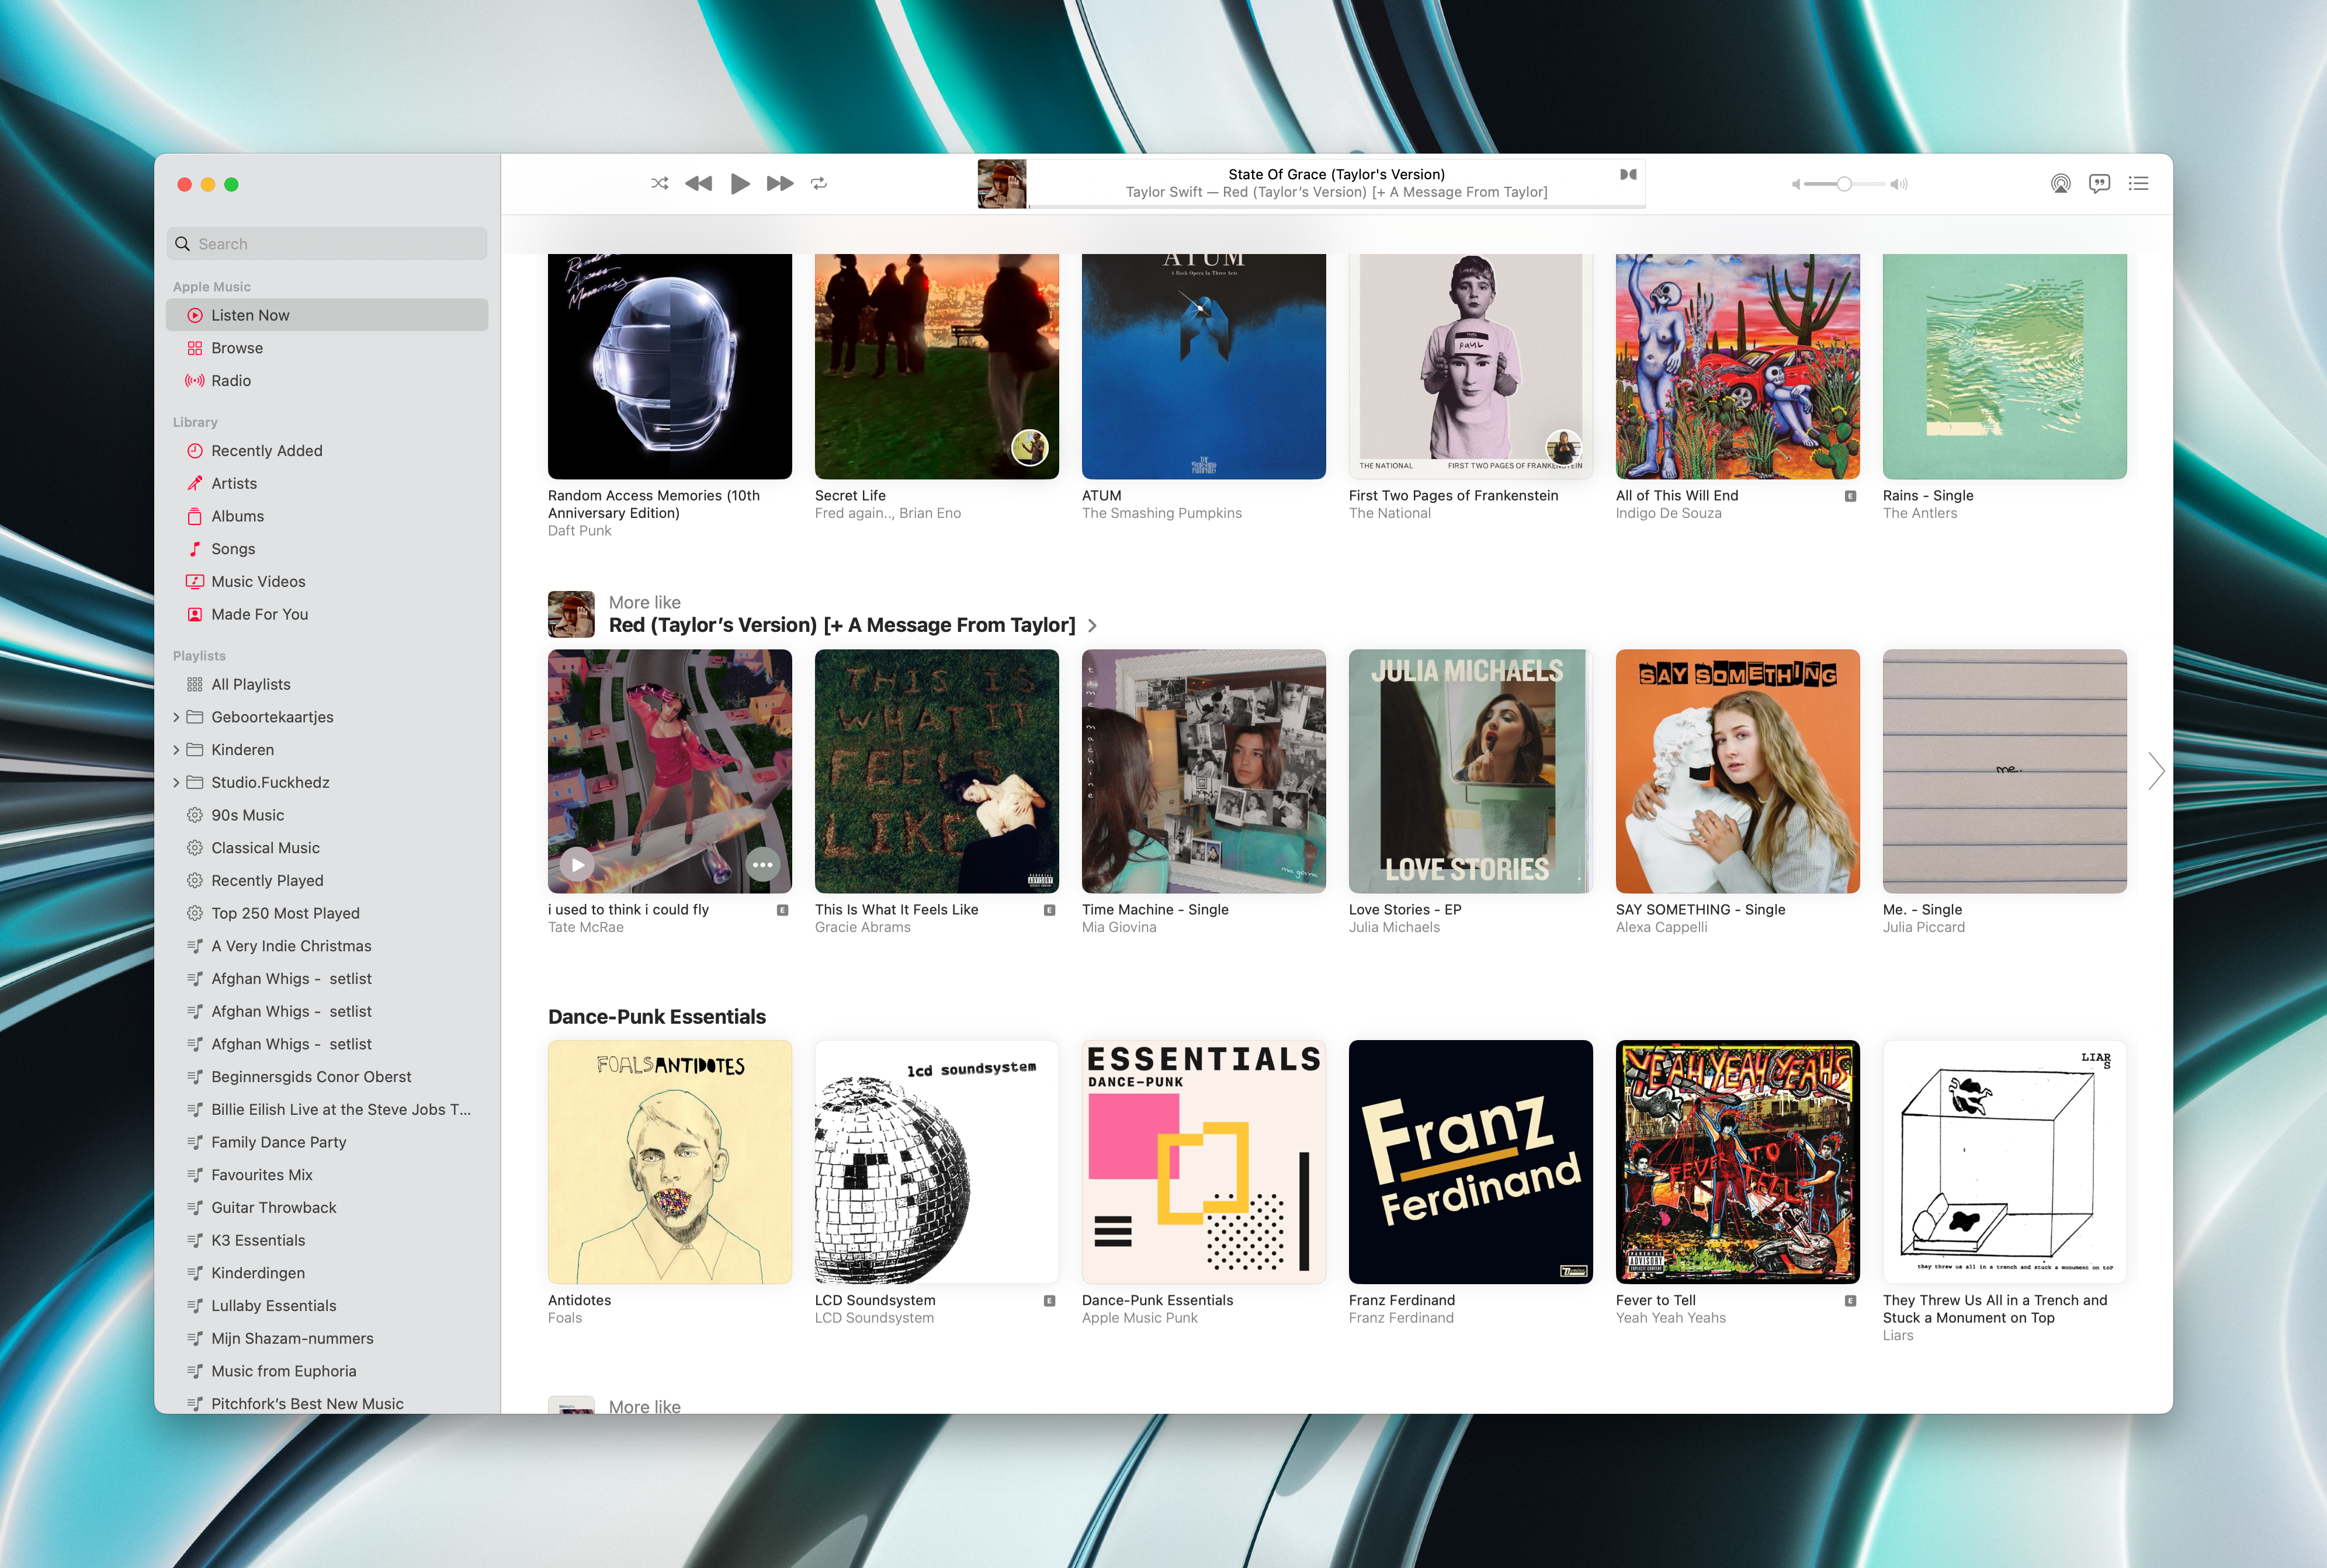Play i used to think i could fly

pos(577,864)
